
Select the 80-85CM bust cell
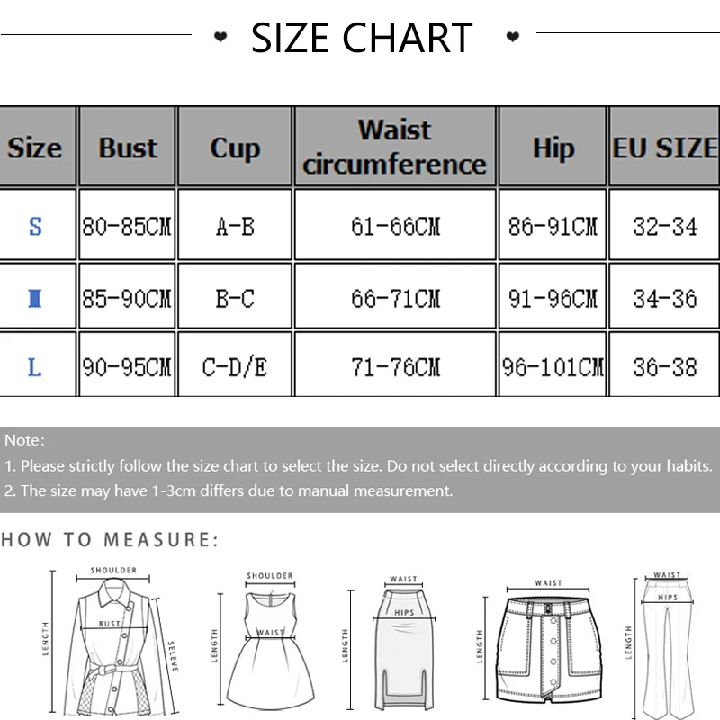click(127, 226)
